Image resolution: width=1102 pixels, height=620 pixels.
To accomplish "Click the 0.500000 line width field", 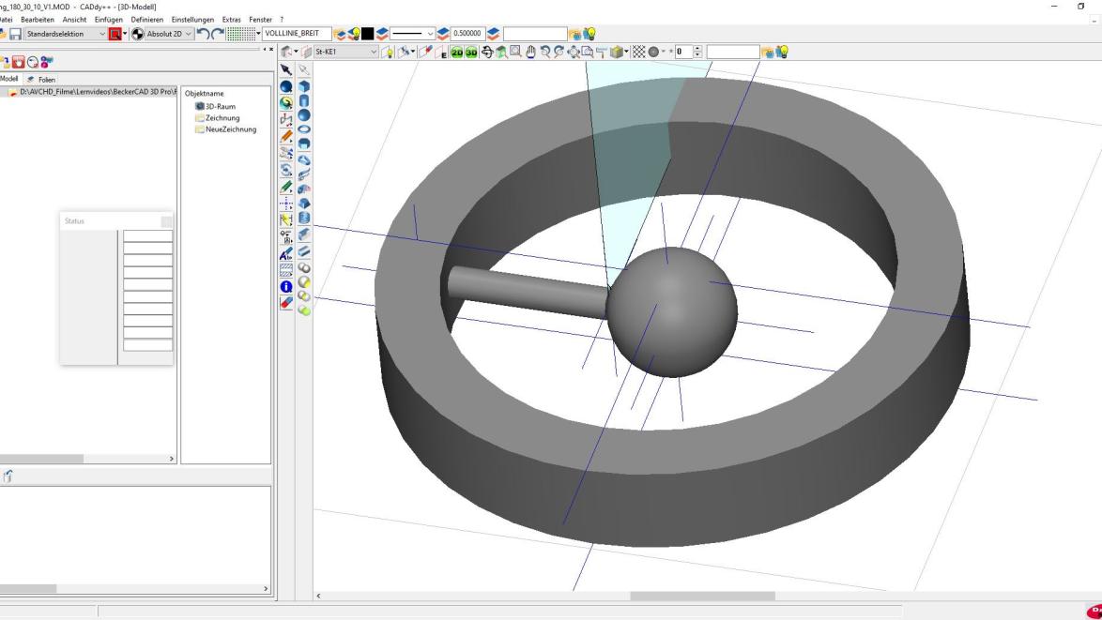I will (467, 35).
